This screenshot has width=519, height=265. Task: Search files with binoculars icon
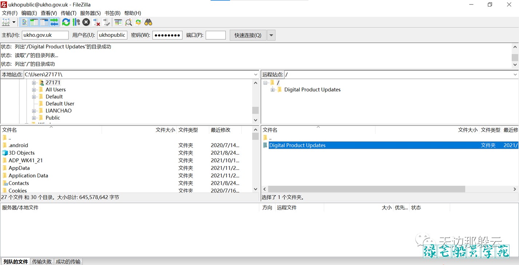click(148, 22)
